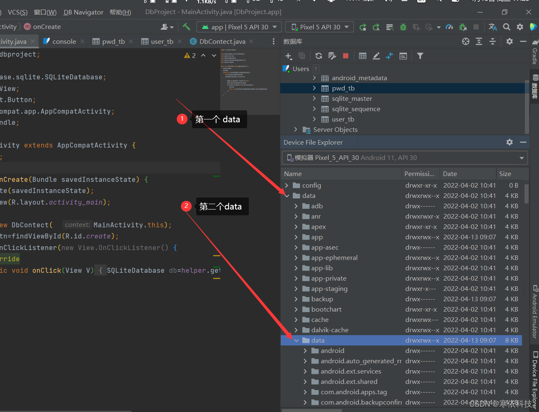Click the collapse all icon in database panel
This screenshot has width=539, height=412.
click(x=493, y=41)
